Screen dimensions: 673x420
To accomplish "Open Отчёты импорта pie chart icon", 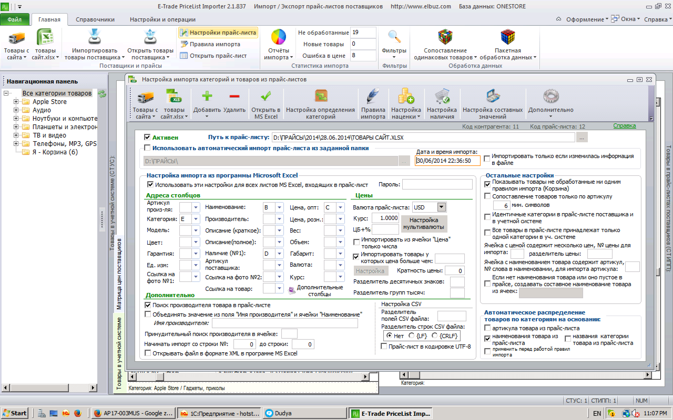I will click(278, 44).
